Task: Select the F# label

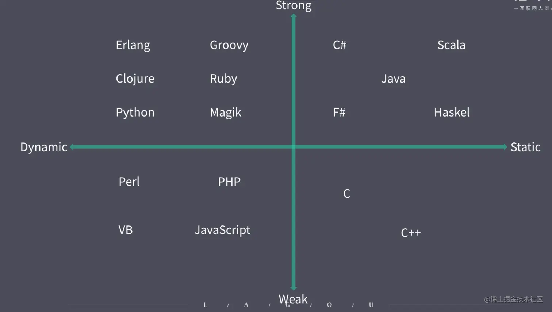Action: (x=339, y=112)
